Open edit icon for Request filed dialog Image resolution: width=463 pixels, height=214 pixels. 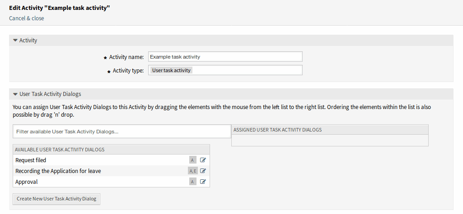203,160
